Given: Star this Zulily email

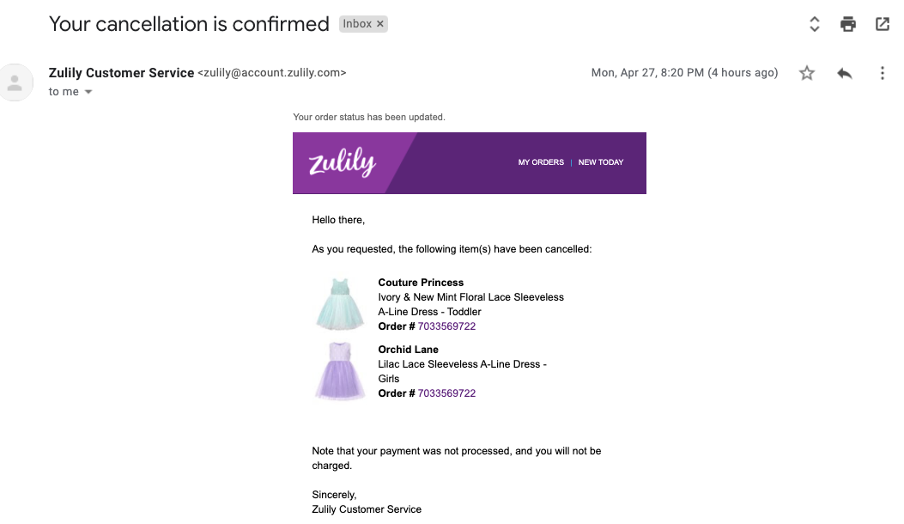Looking at the screenshot, I should 807,73.
